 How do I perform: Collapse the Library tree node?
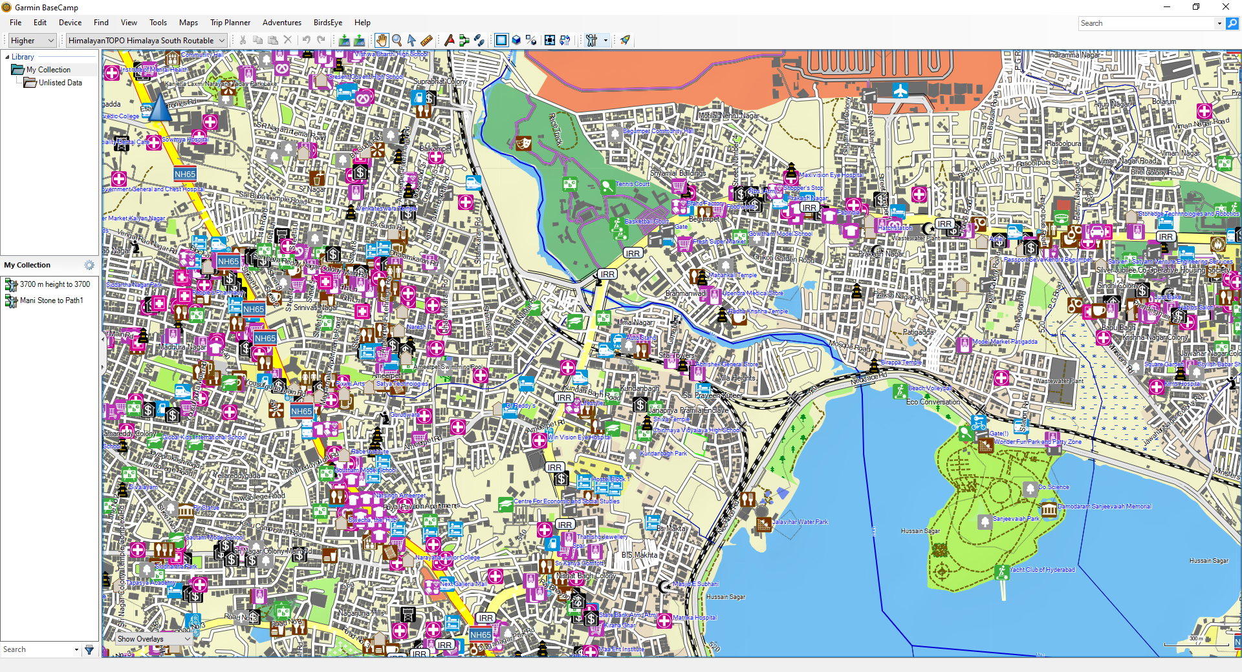(x=7, y=57)
